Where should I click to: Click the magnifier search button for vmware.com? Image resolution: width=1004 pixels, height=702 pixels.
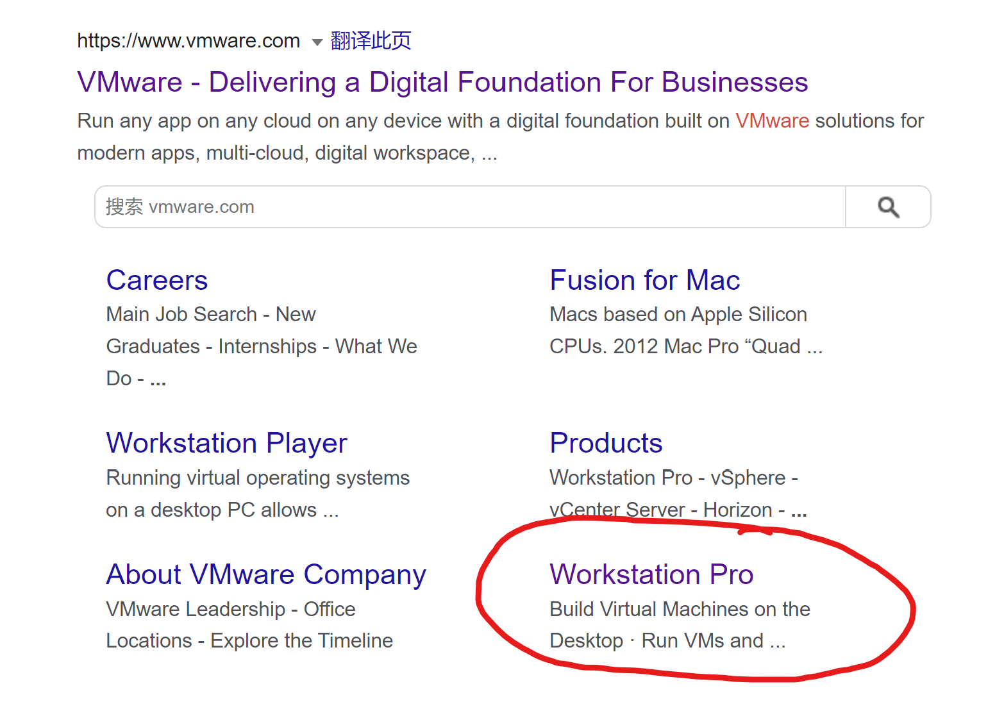click(x=888, y=207)
